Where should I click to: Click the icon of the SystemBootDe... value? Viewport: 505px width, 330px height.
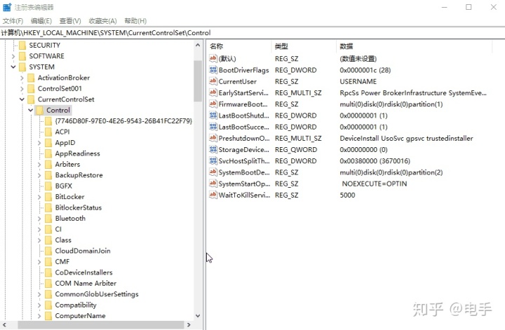pyautogui.click(x=213, y=172)
